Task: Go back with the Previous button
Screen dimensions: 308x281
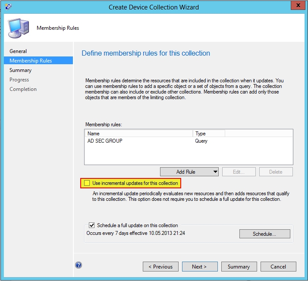Action: click(x=160, y=266)
